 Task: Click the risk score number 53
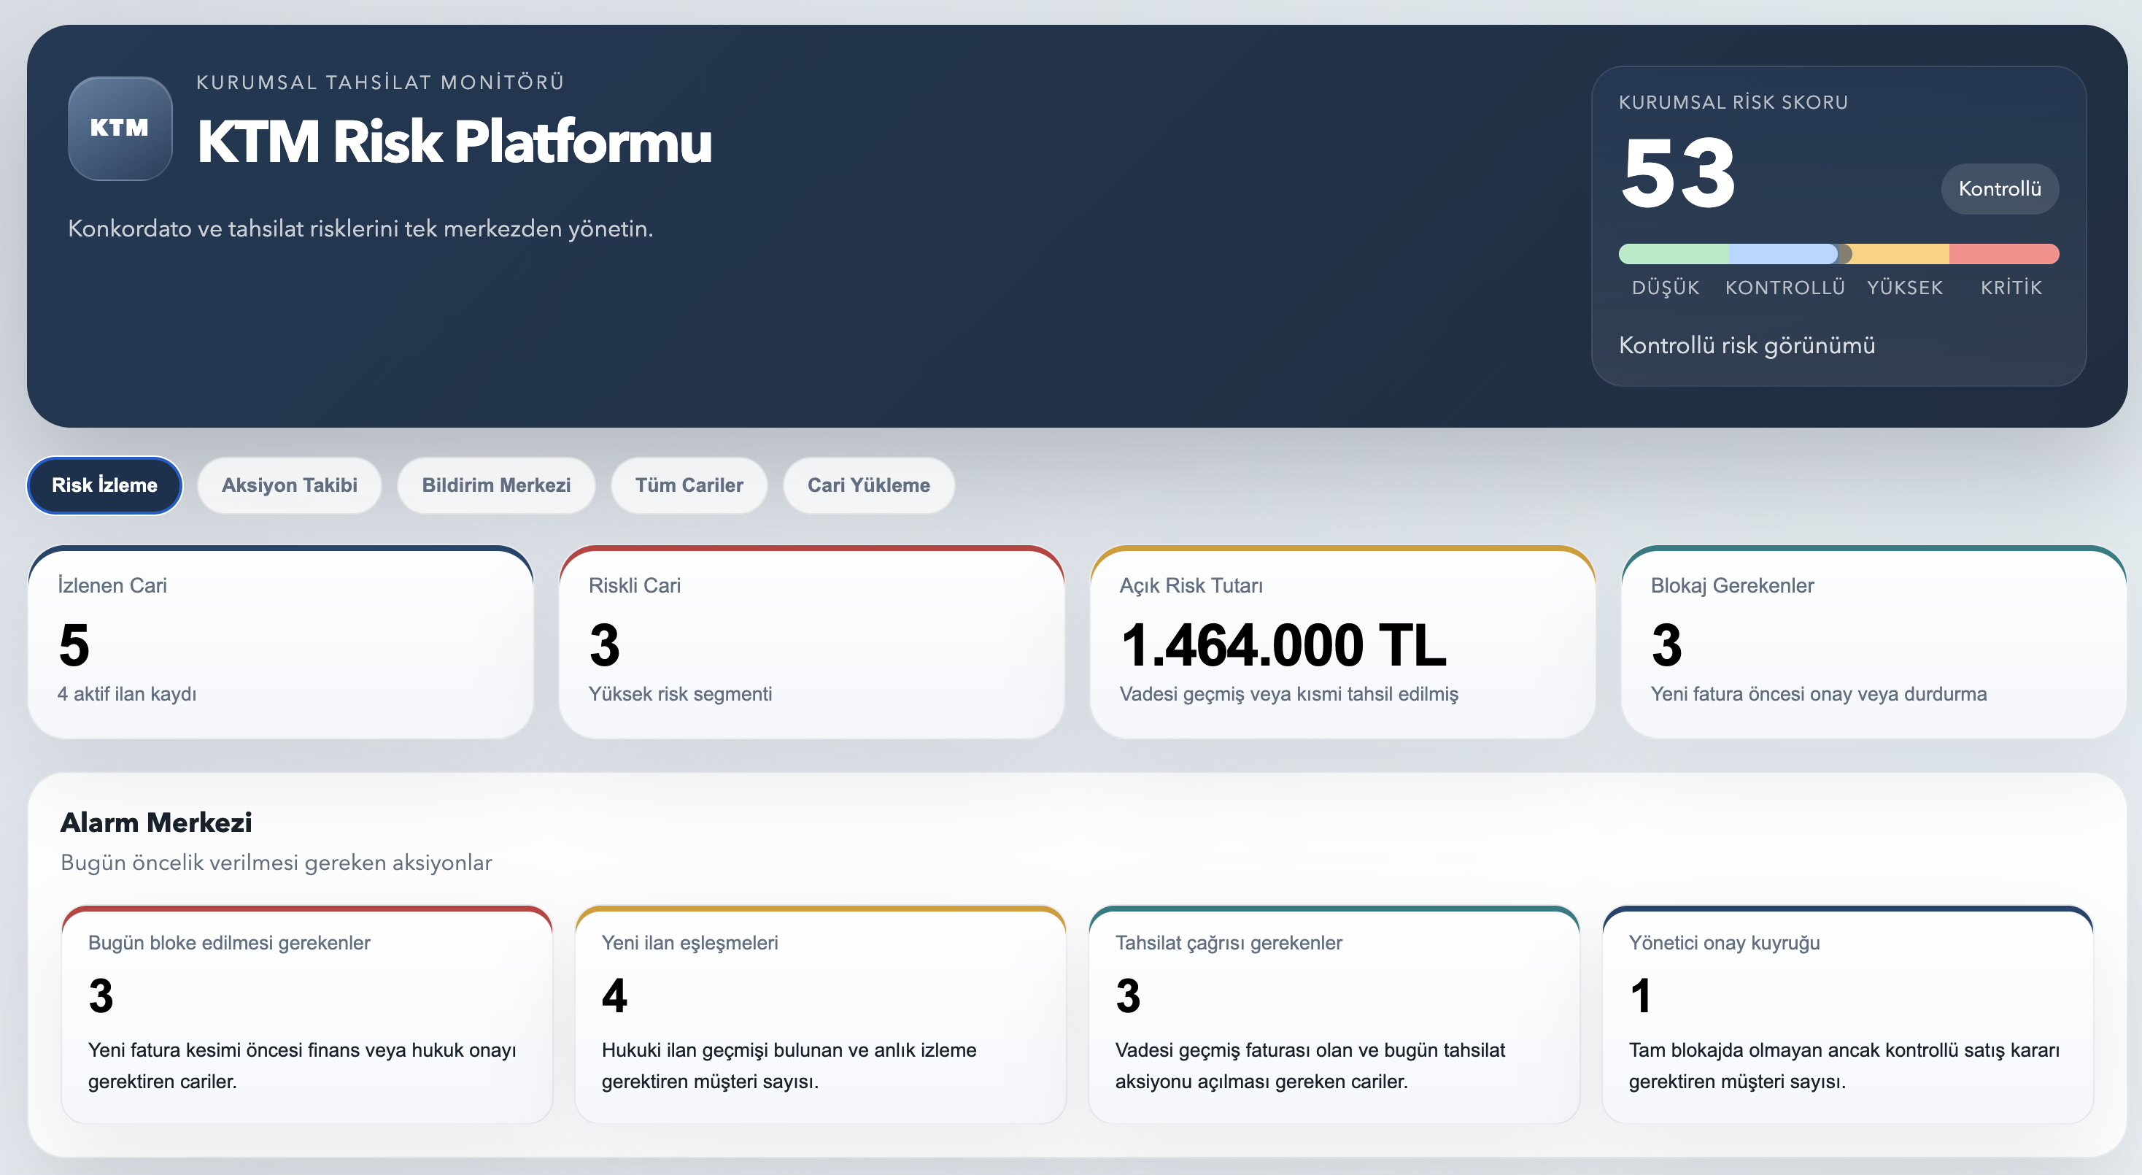coord(1678,174)
